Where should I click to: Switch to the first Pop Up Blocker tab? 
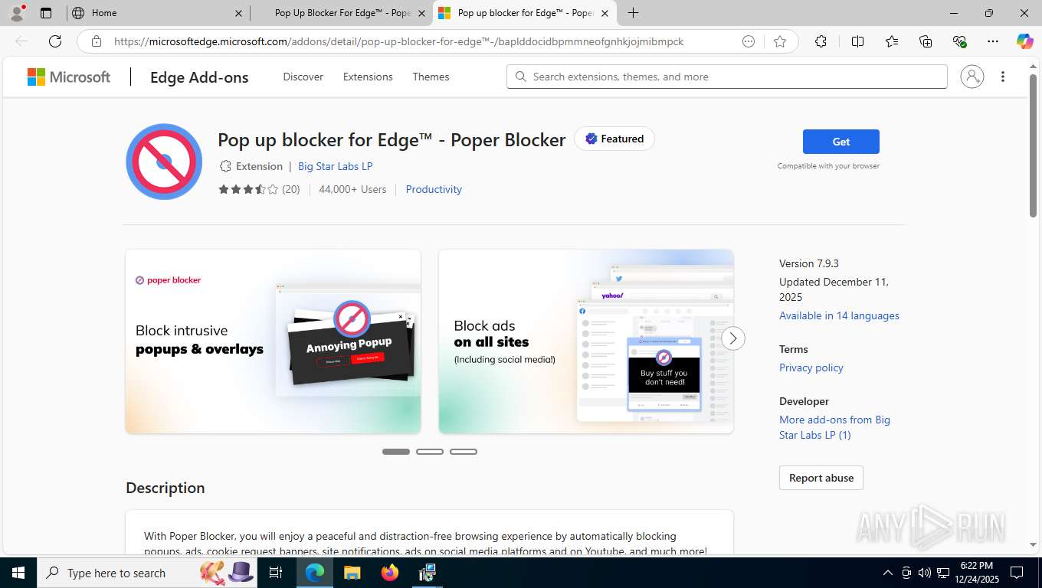coord(341,13)
